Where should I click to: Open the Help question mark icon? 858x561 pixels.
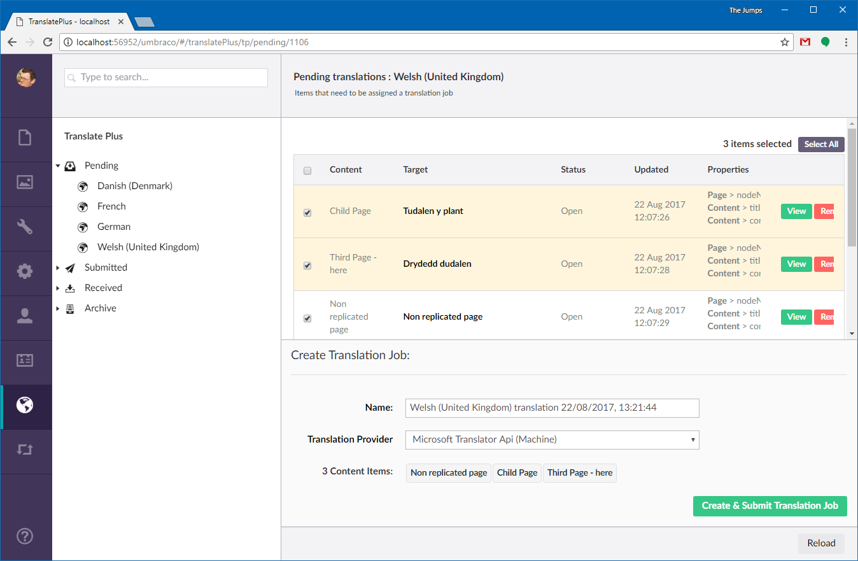[26, 536]
